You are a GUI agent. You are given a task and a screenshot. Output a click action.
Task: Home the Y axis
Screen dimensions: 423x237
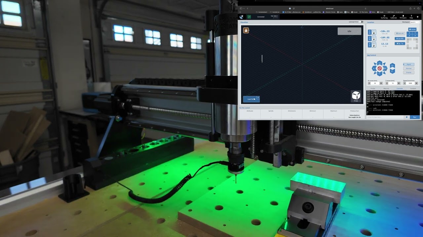point(415,33)
